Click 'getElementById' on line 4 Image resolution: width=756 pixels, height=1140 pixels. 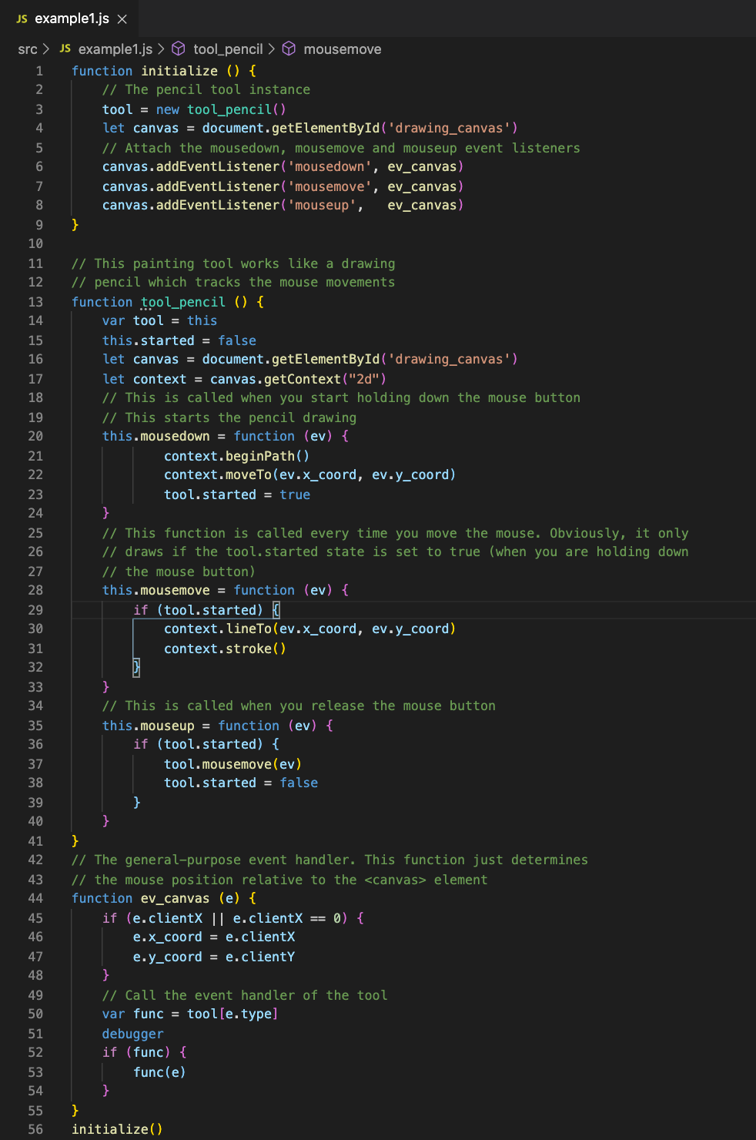[x=326, y=128]
